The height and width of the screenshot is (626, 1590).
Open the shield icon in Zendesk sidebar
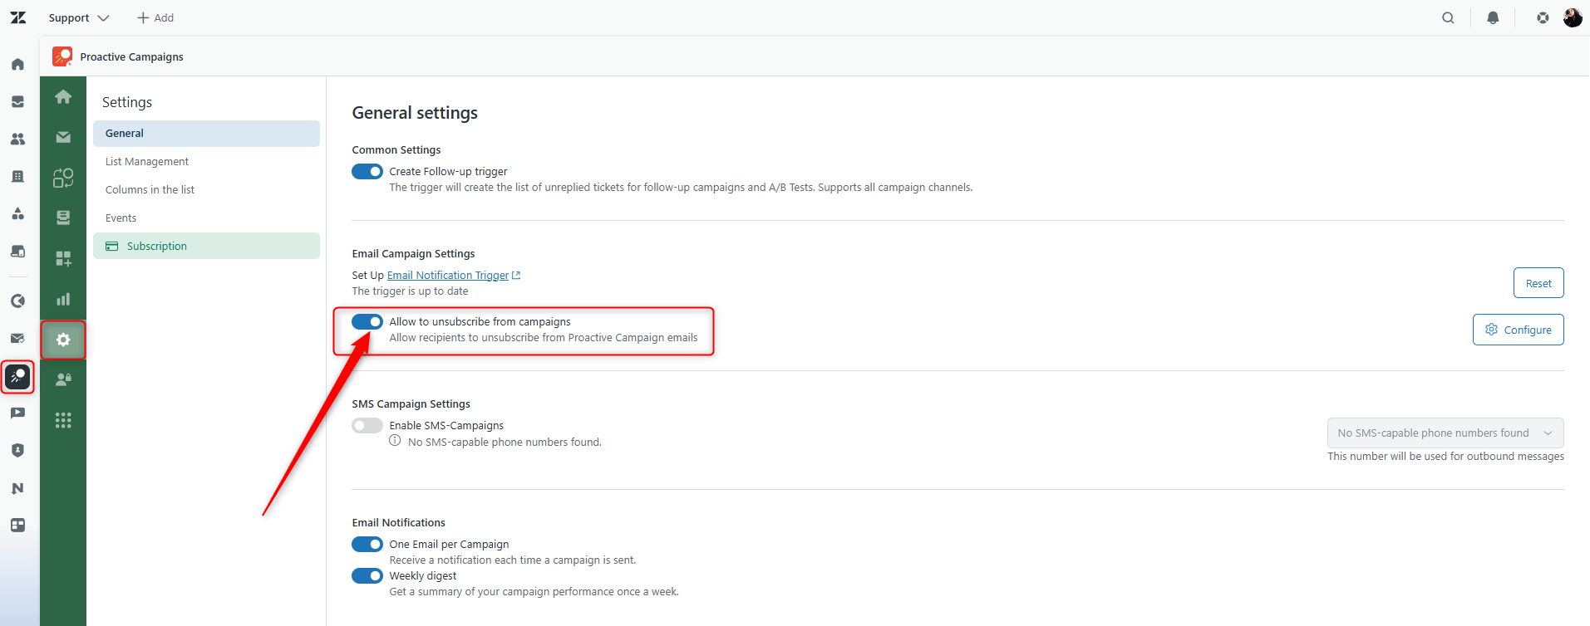(x=17, y=450)
